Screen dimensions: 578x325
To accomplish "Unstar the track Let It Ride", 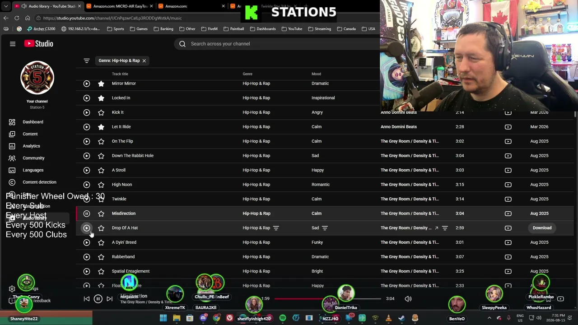I will click(x=101, y=127).
